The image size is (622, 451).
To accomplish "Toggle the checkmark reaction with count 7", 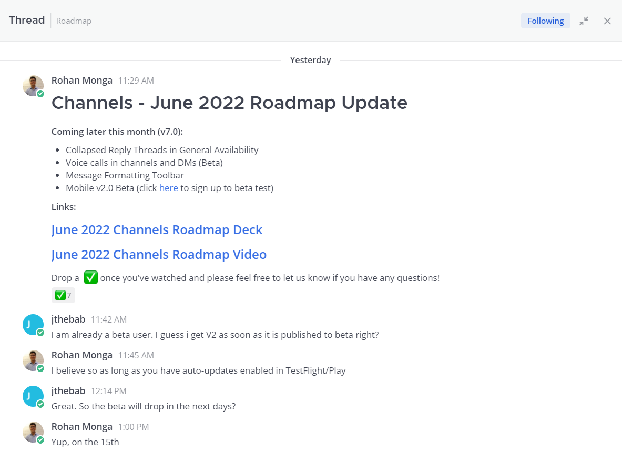I will (64, 295).
